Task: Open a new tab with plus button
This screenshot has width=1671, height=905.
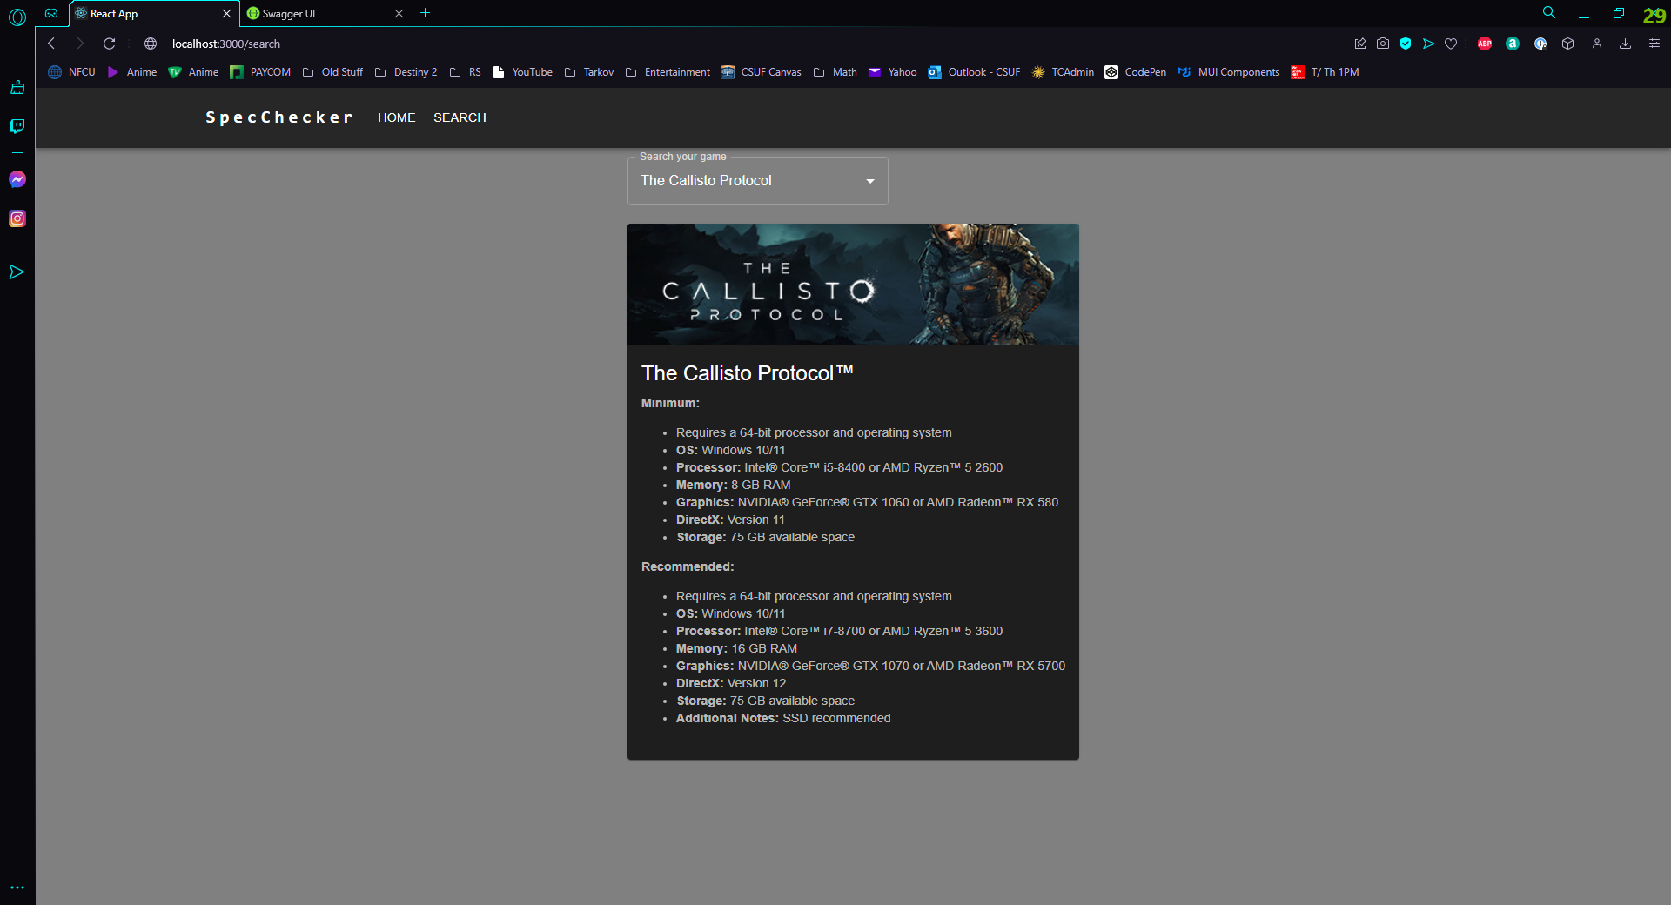Action: pos(425,13)
